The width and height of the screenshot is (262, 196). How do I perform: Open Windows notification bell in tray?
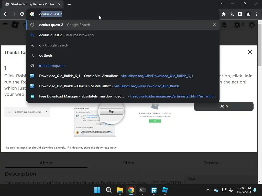point(255,190)
